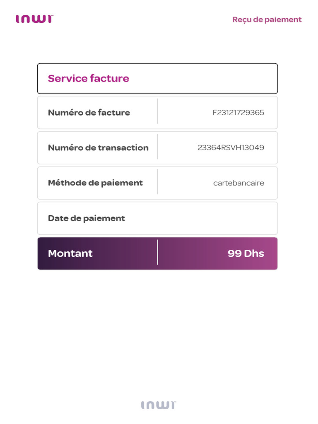Click the vertical divider in the transaction number row

click(x=157, y=147)
